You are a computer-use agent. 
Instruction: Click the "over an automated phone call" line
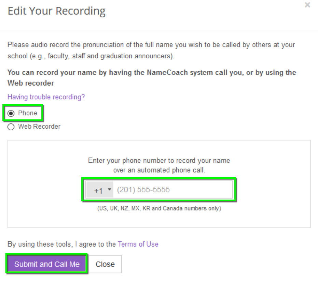coord(159,170)
